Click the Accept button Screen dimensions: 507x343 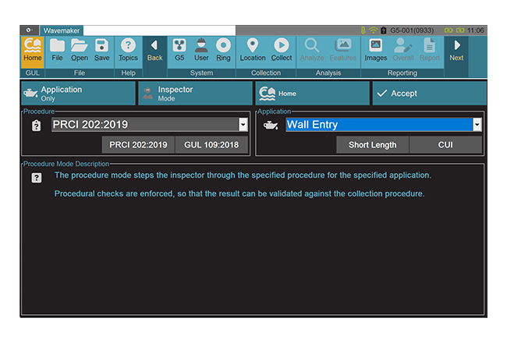point(430,94)
